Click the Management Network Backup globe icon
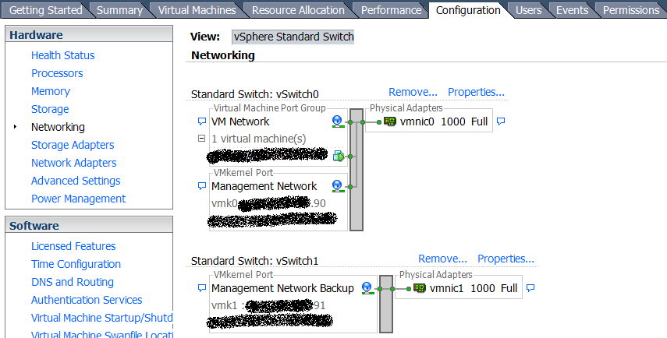Viewport: 667px width, 338px height. (x=367, y=288)
